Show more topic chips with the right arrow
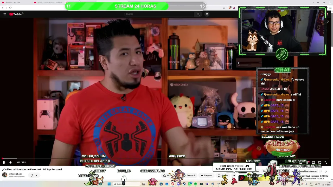 (x=326, y=171)
